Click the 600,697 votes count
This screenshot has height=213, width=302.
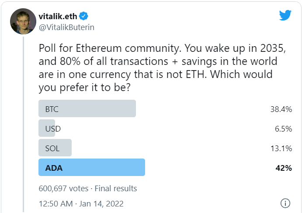(63, 189)
